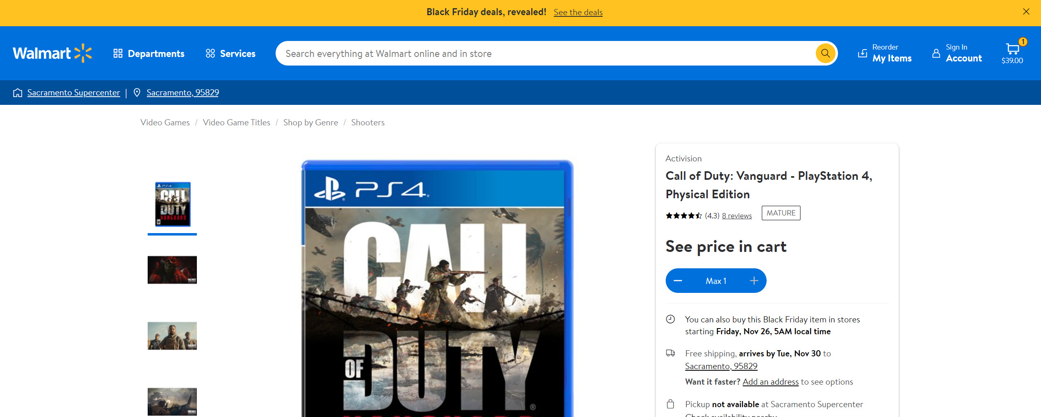Navigate to Shooters breadcrumb
This screenshot has width=1041, height=417.
coord(368,122)
